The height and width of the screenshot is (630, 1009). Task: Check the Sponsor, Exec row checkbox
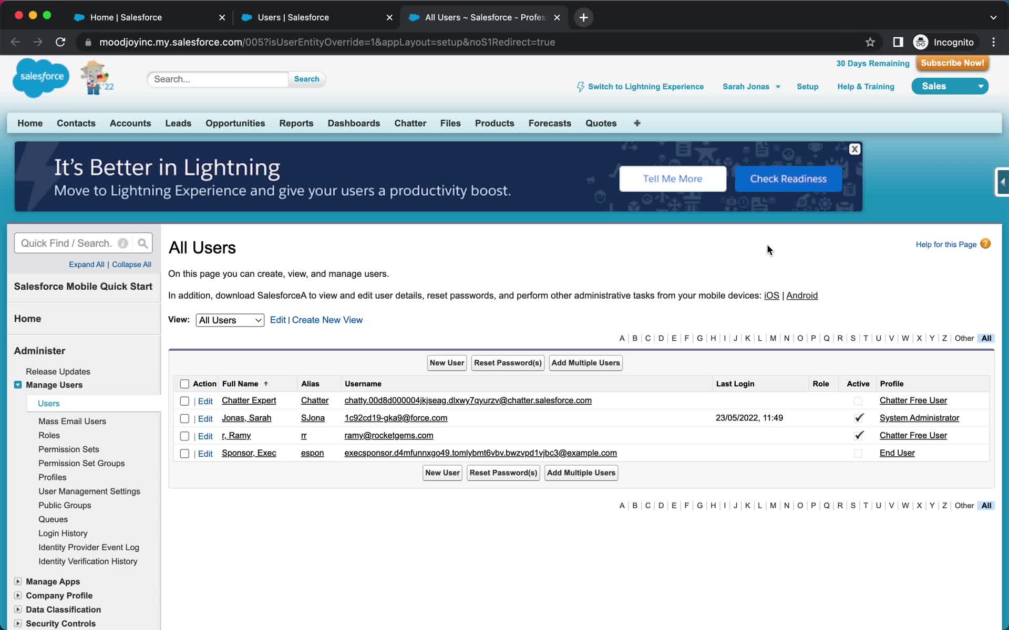pos(184,454)
